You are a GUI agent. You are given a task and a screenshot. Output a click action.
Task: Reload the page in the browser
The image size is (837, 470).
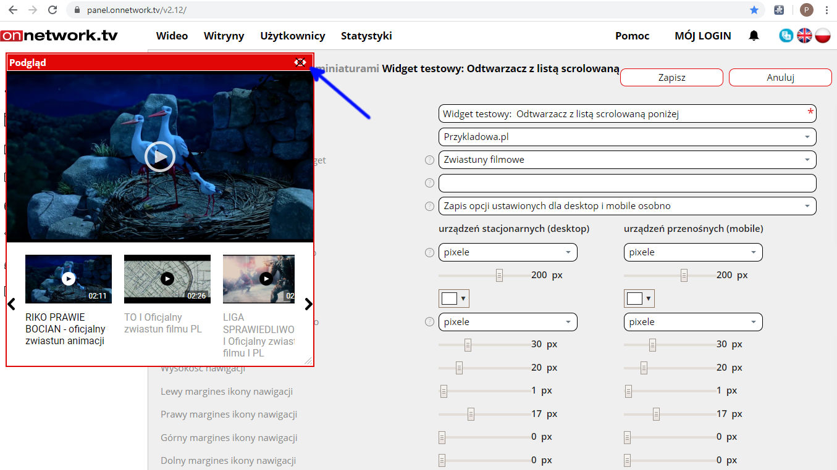pyautogui.click(x=53, y=10)
